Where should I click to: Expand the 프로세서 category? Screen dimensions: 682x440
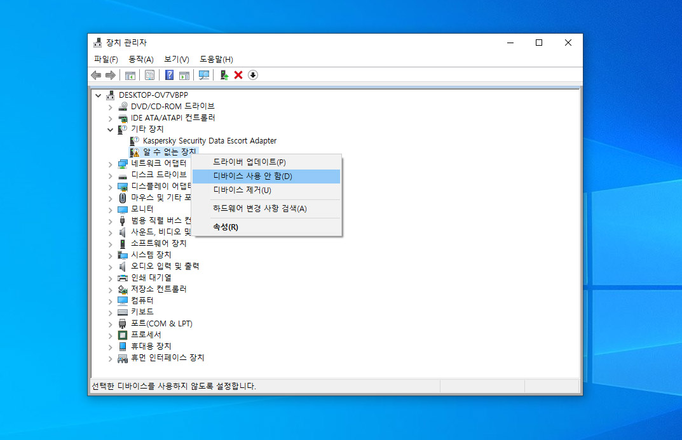click(x=111, y=335)
